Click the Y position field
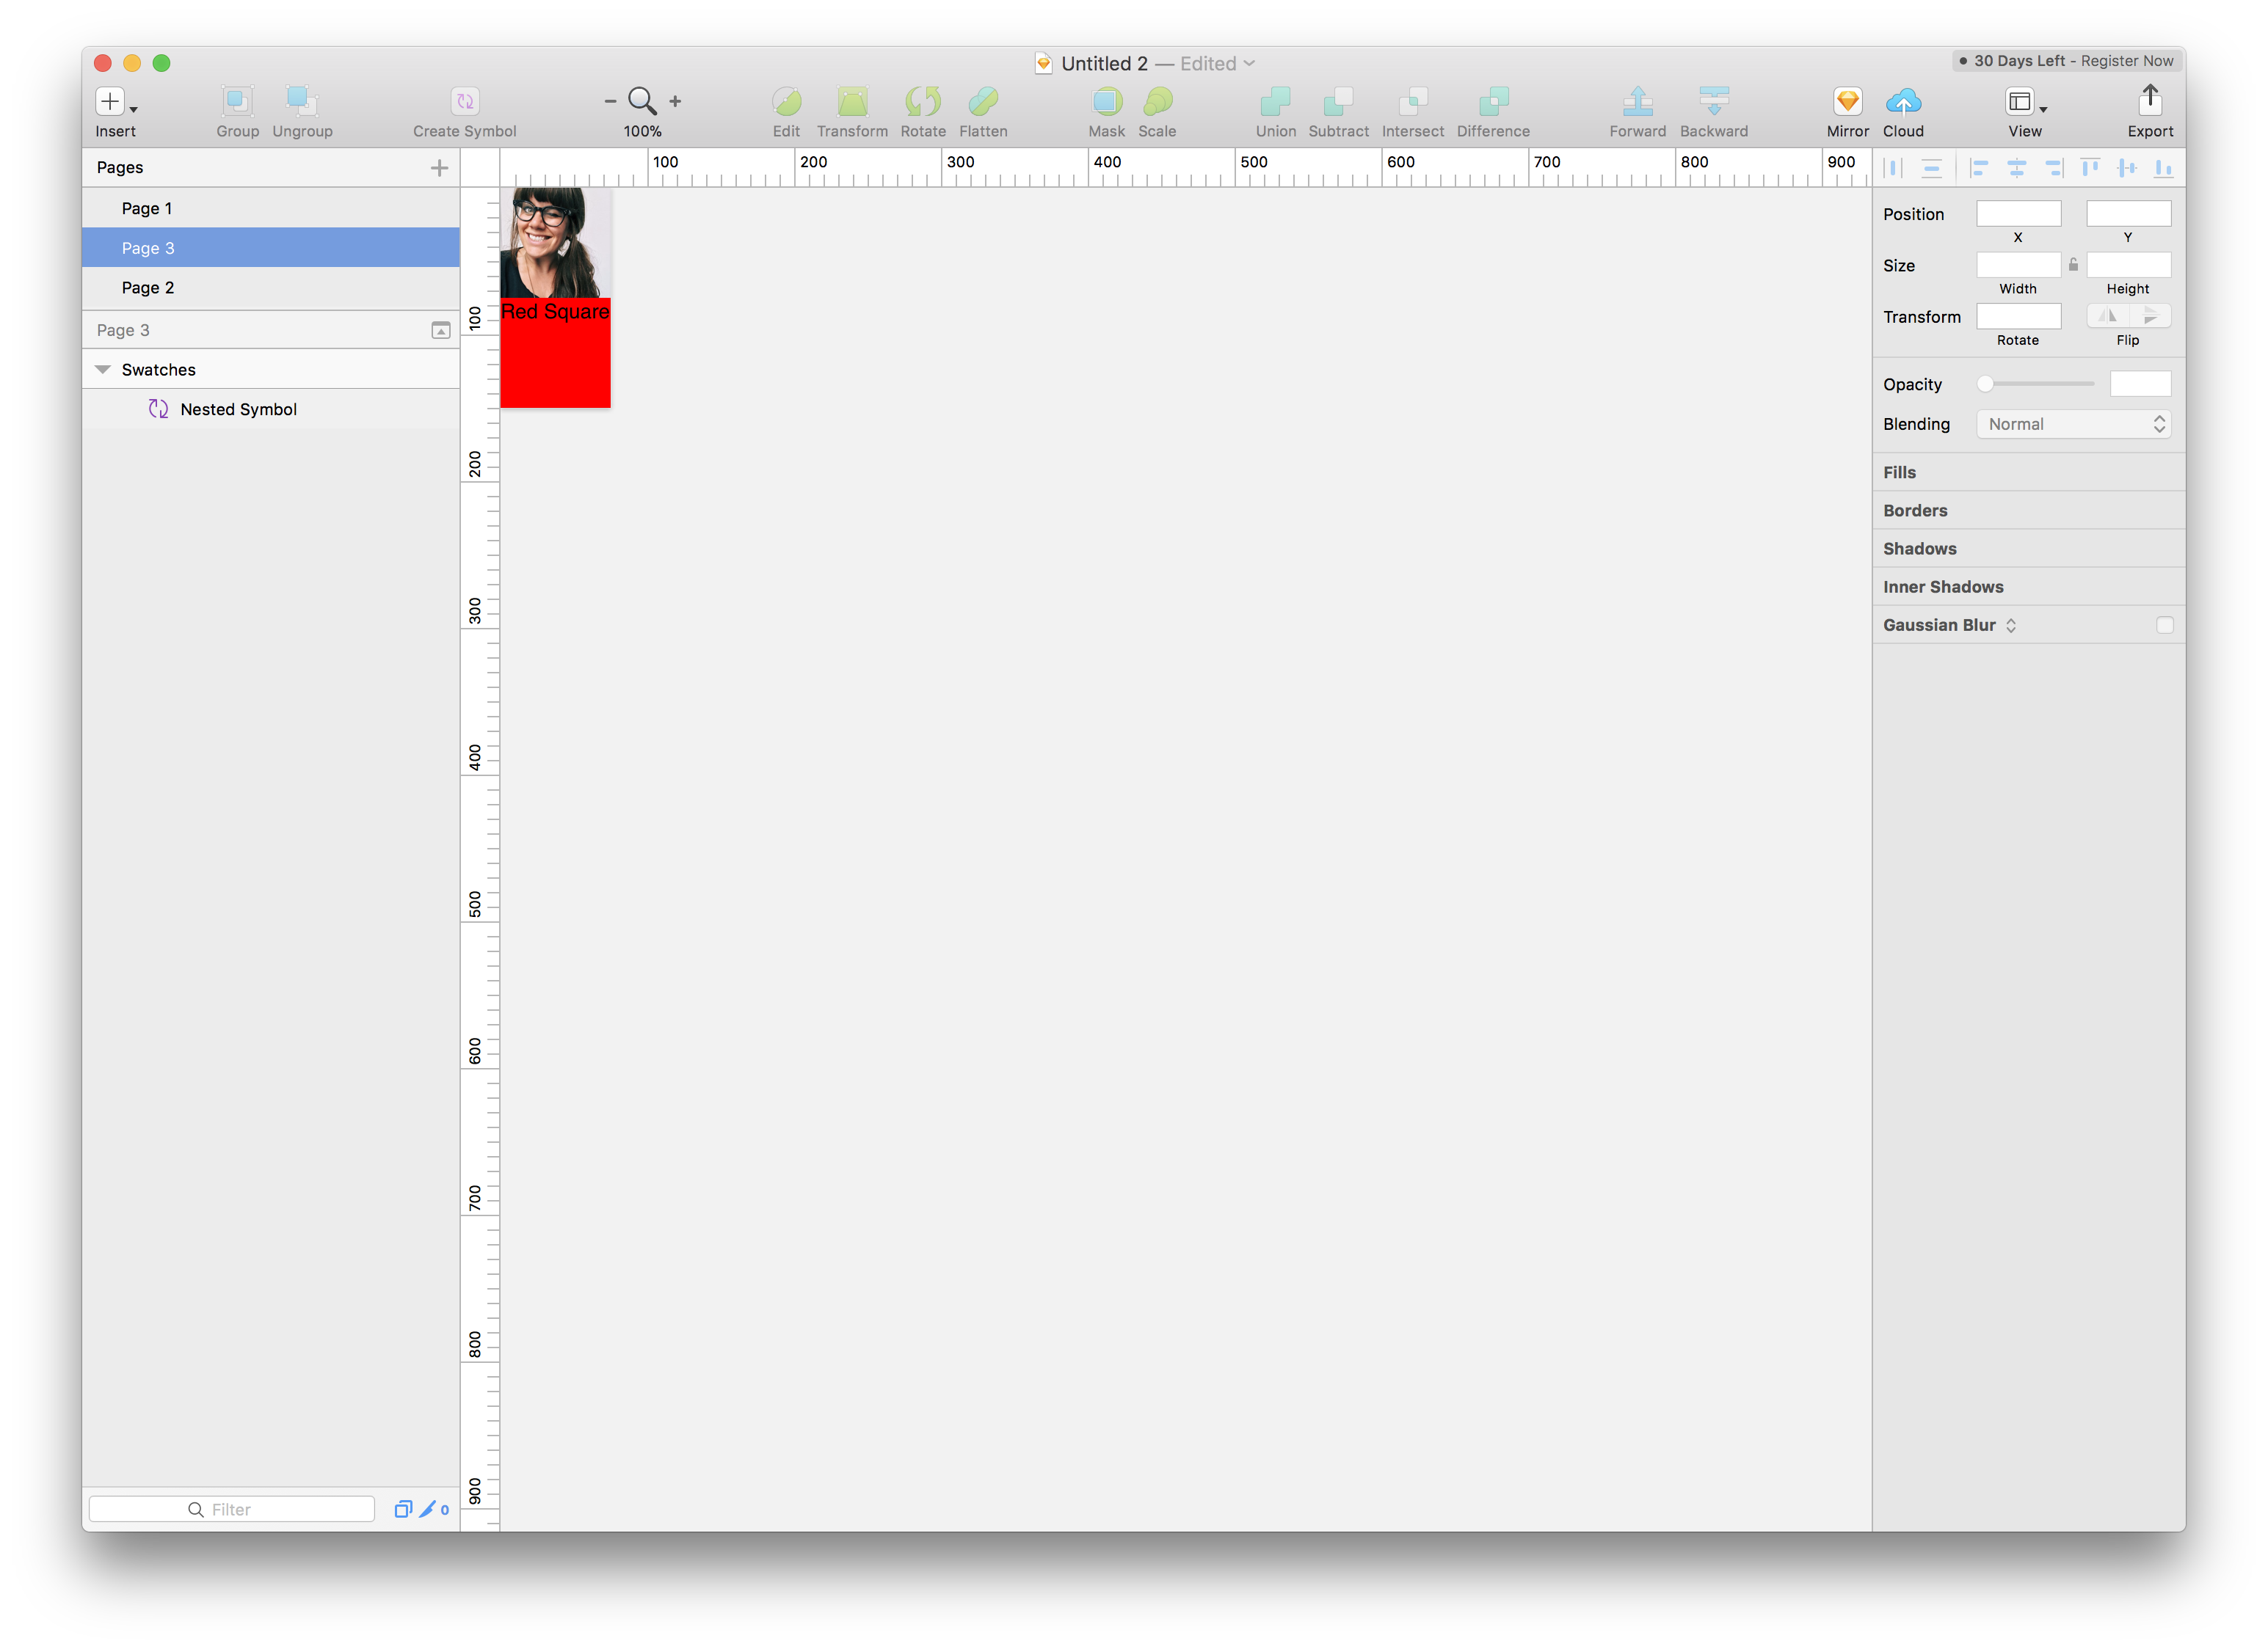The image size is (2268, 1649). [2128, 213]
